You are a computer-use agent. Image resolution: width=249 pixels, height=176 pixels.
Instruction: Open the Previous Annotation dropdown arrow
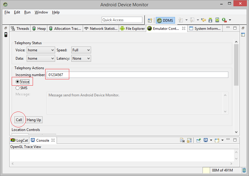click(x=198, y=20)
